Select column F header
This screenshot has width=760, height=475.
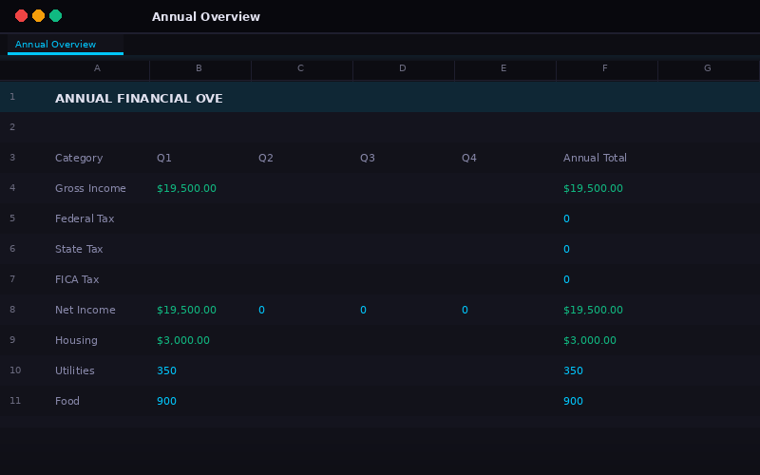[605, 68]
